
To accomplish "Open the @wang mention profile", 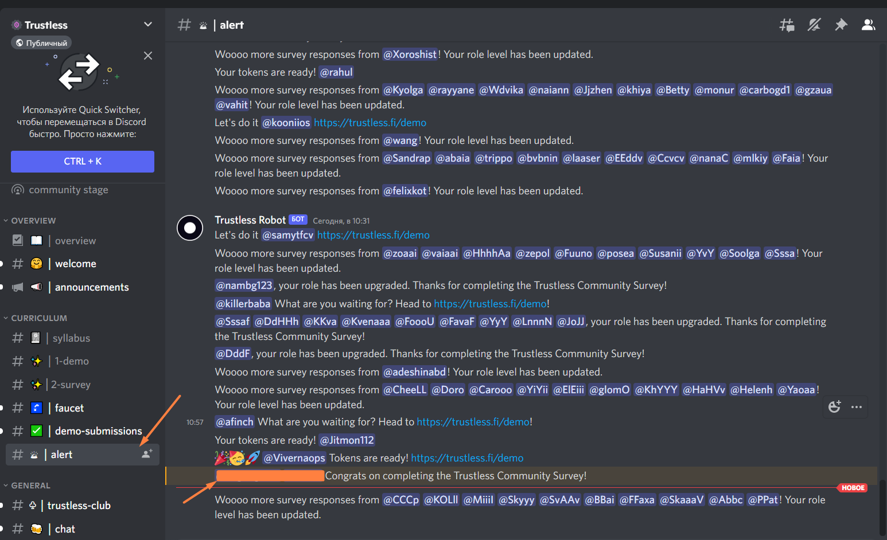I will pyautogui.click(x=400, y=140).
